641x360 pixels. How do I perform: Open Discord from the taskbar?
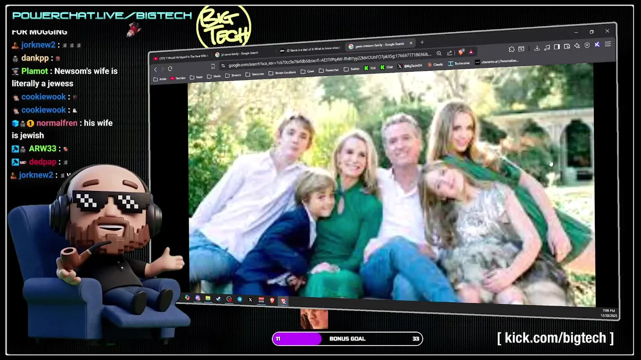(x=198, y=298)
